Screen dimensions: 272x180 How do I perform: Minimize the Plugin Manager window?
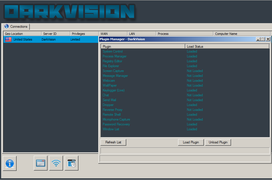tap(258, 39)
